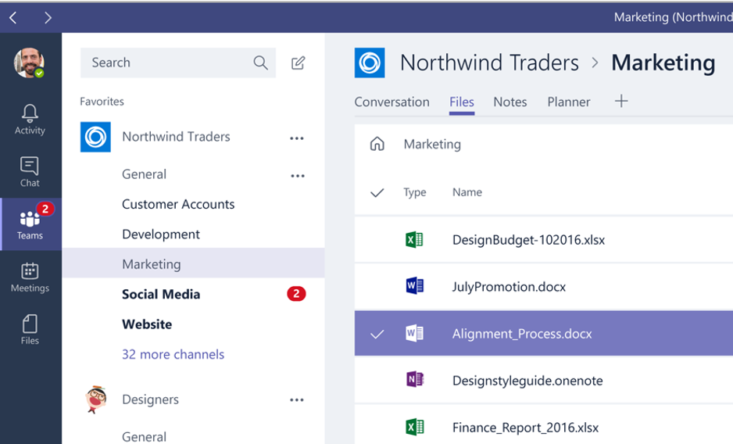733x444 pixels.
Task: Open file Finance_Report_2016.xlsx
Action: 525,427
